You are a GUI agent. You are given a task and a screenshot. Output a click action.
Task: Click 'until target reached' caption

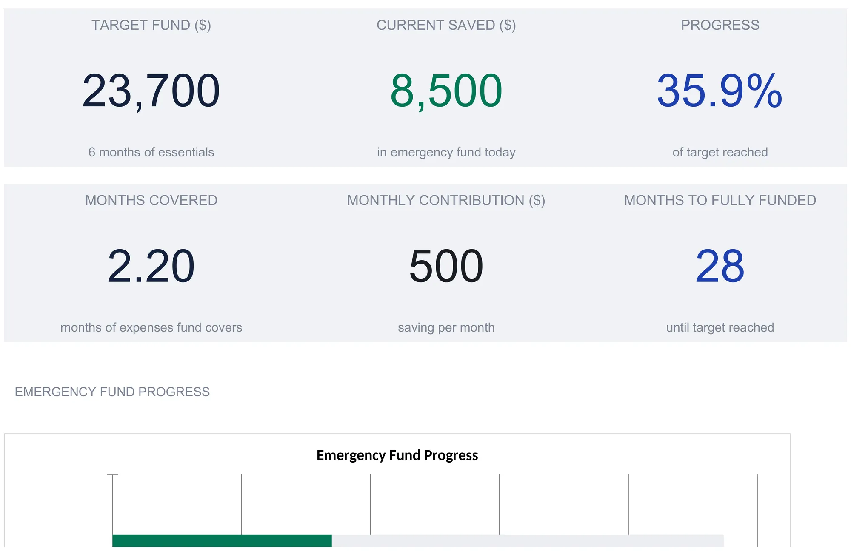click(x=720, y=327)
